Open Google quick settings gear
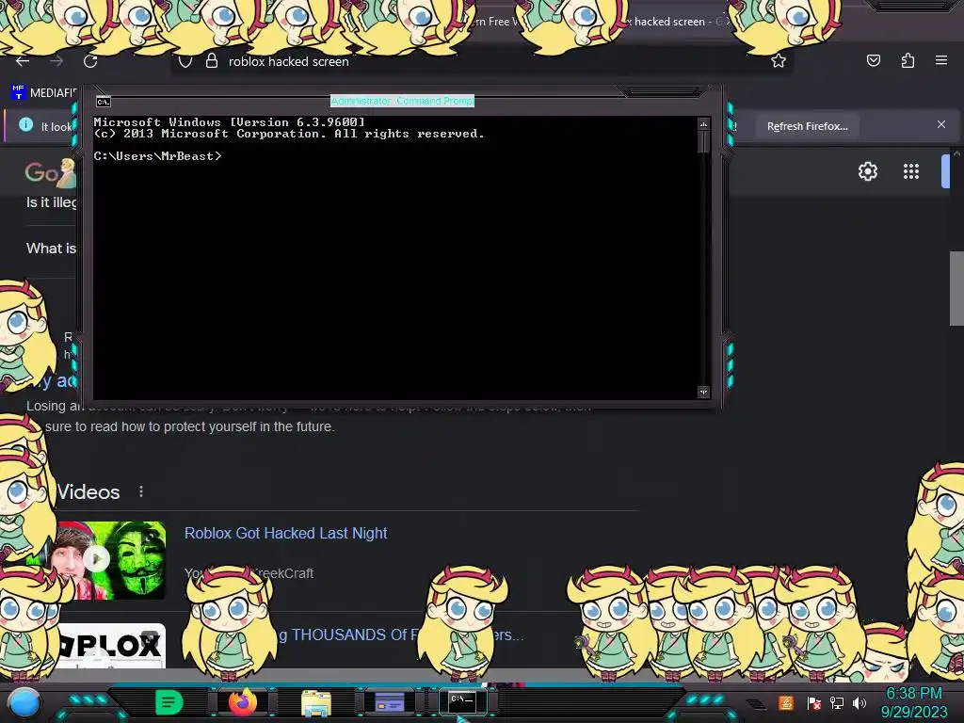 (x=867, y=171)
